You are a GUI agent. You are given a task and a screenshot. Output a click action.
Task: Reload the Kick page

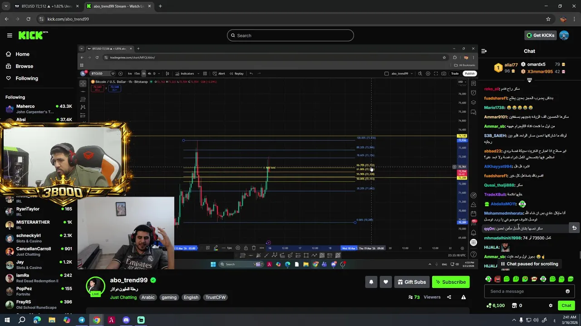[28, 19]
